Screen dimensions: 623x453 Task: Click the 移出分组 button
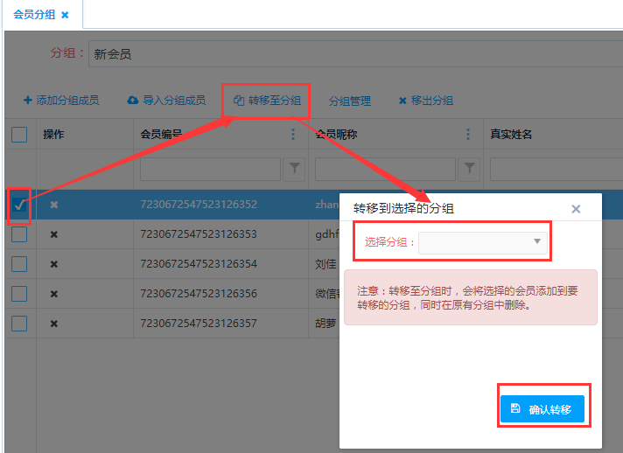[425, 101]
